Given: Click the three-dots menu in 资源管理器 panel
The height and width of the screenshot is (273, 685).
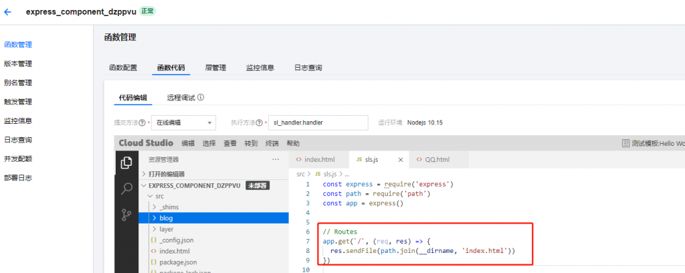Looking at the screenshot, I should coord(275,160).
